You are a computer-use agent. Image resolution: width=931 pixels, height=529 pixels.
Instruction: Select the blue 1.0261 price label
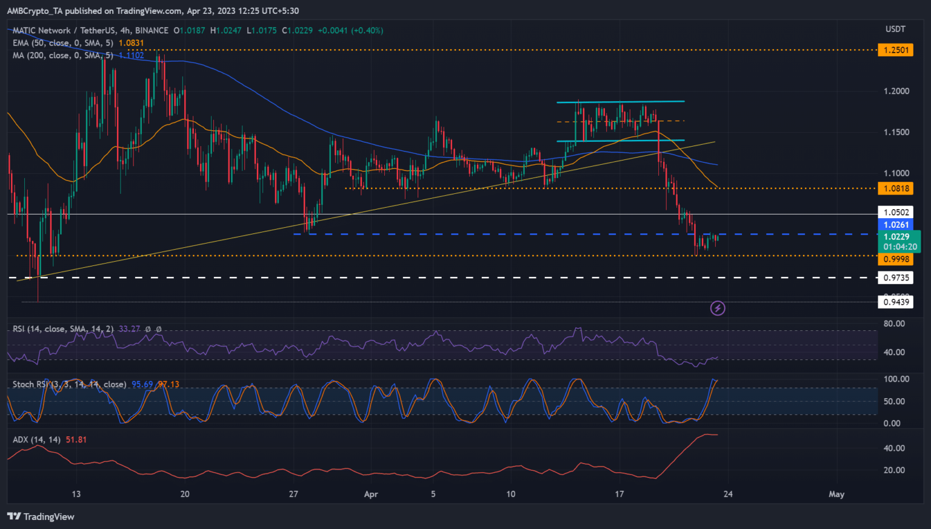coord(896,225)
